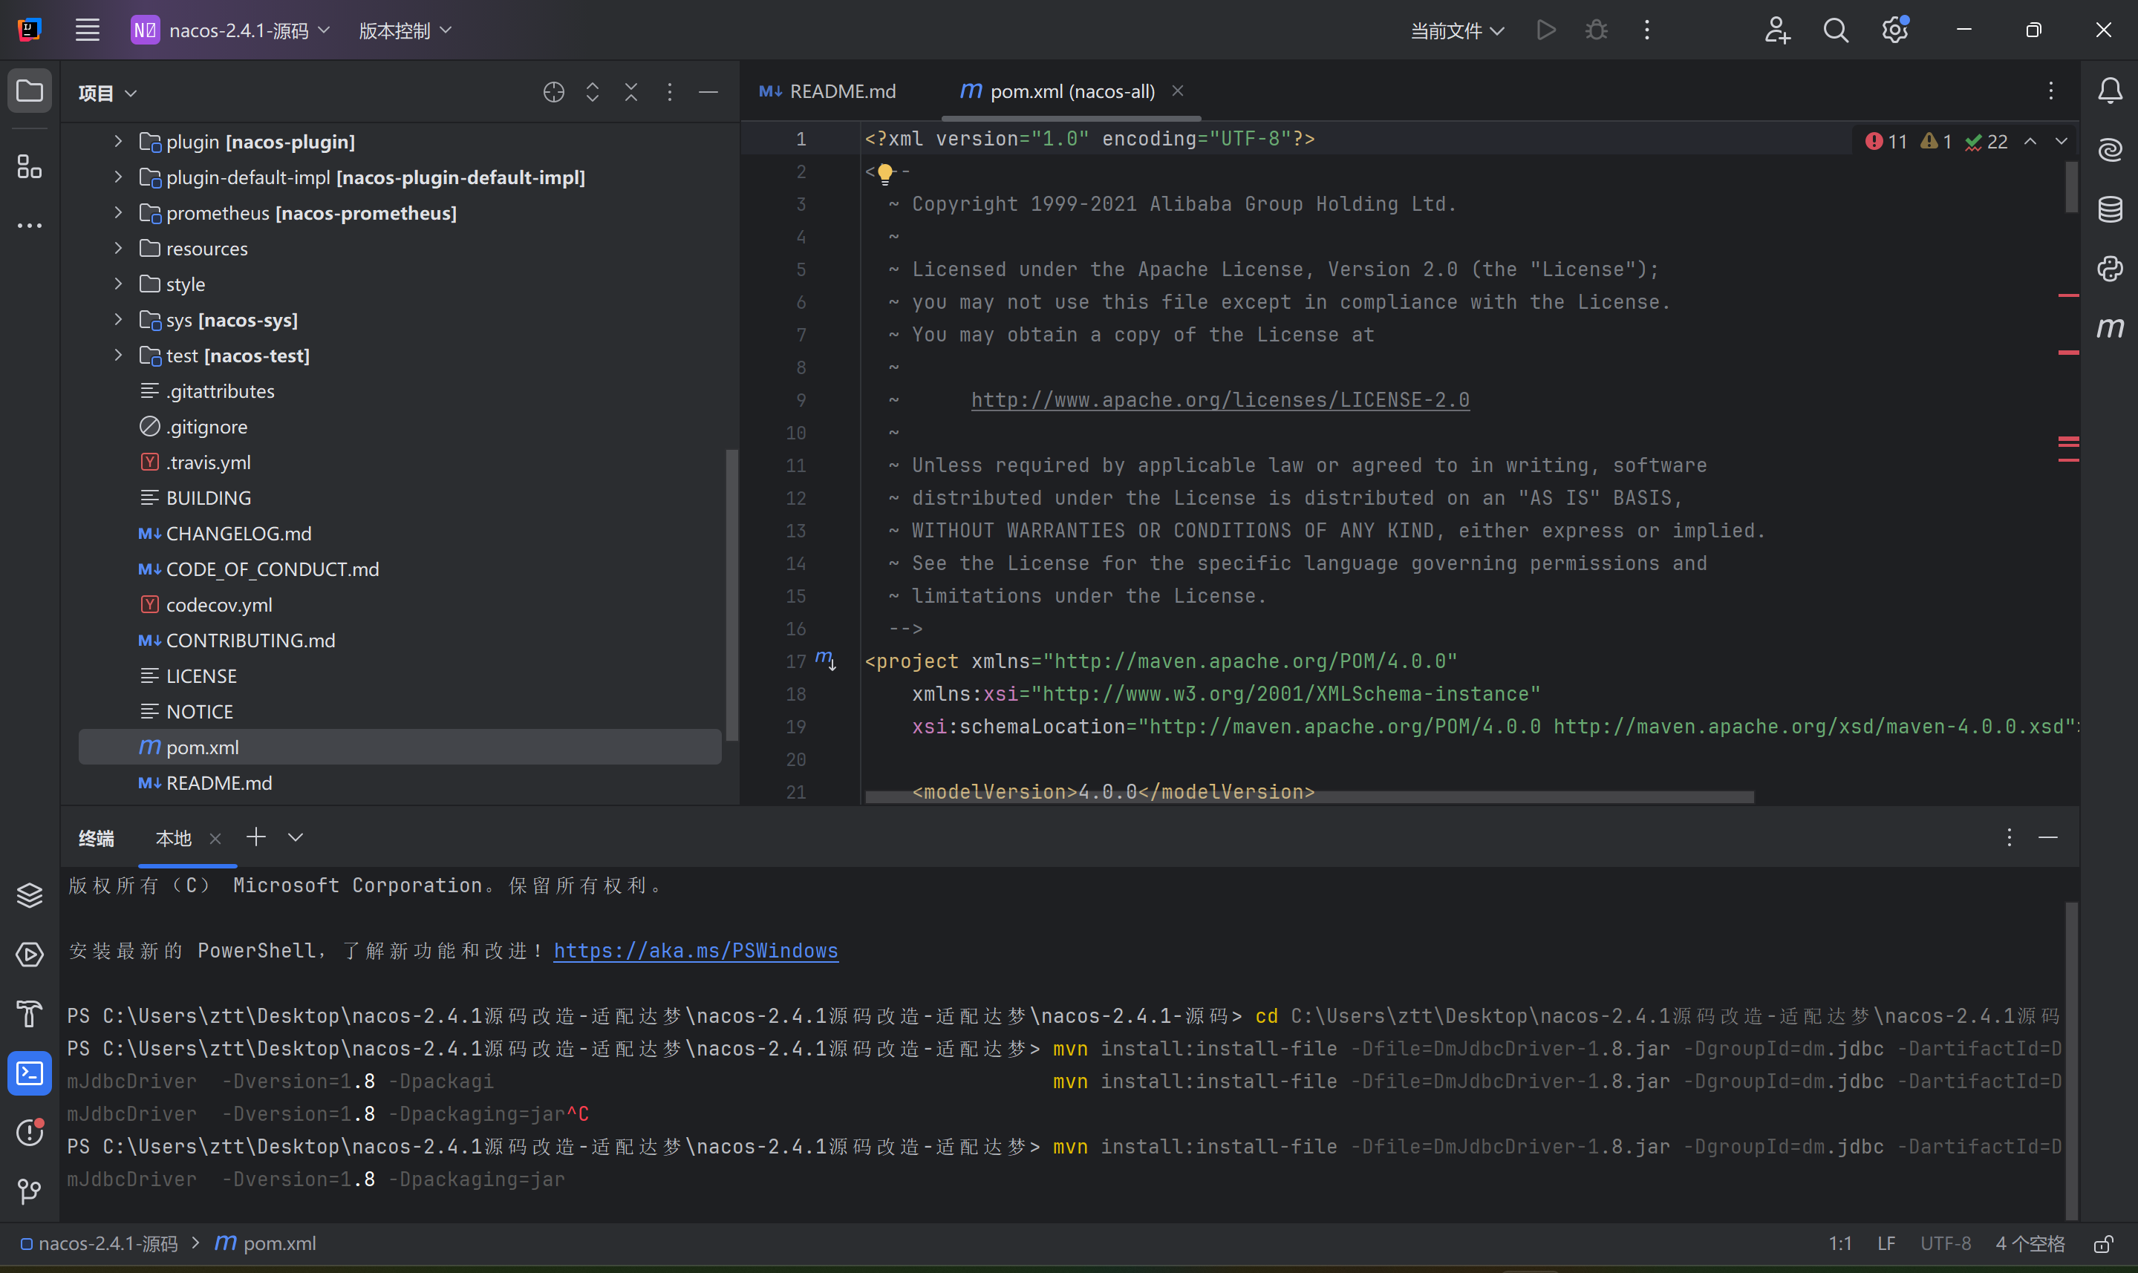The width and height of the screenshot is (2138, 1273).
Task: Toggle the Terminal tool window button
Action: pos(29,1073)
